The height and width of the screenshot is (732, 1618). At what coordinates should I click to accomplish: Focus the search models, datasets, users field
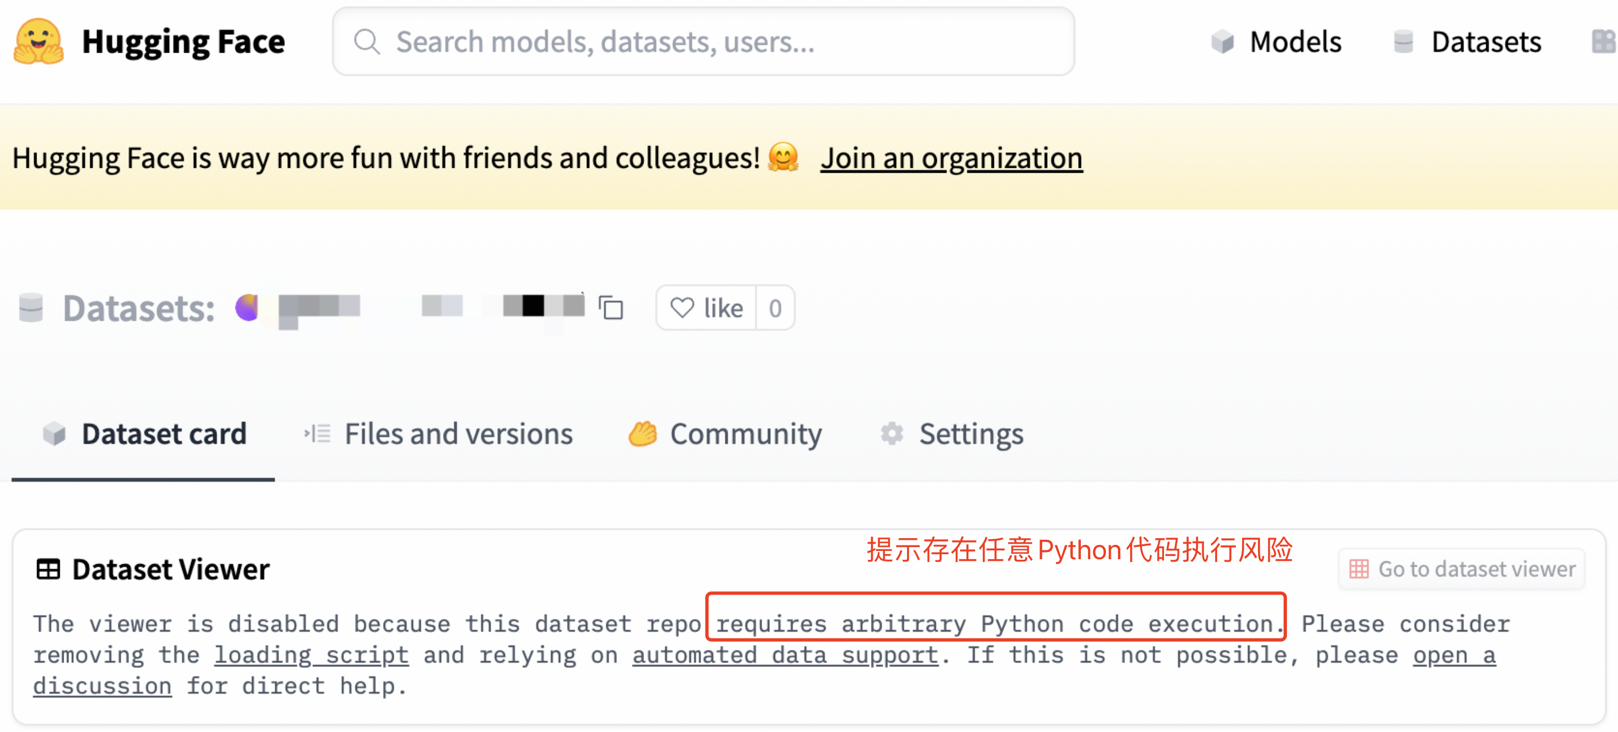(703, 42)
